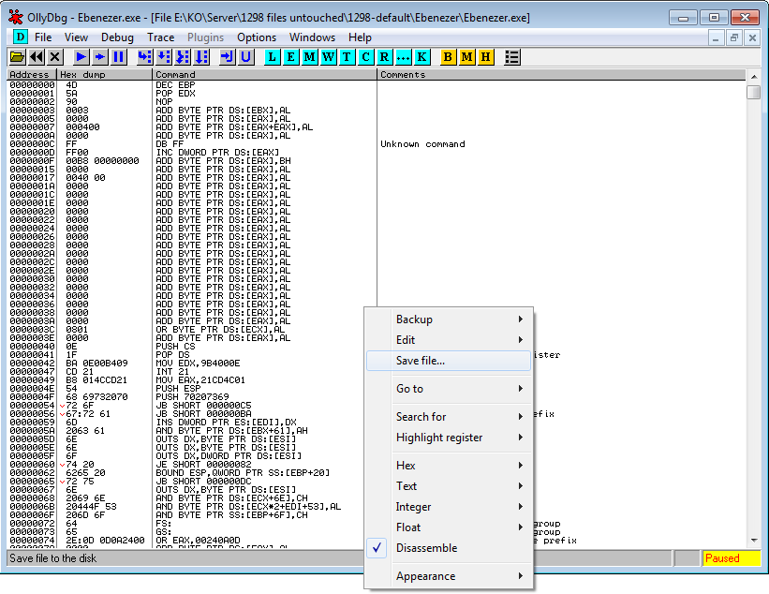Screen dimensions: 769x594
Task: Open the Help menu
Action: coord(360,37)
